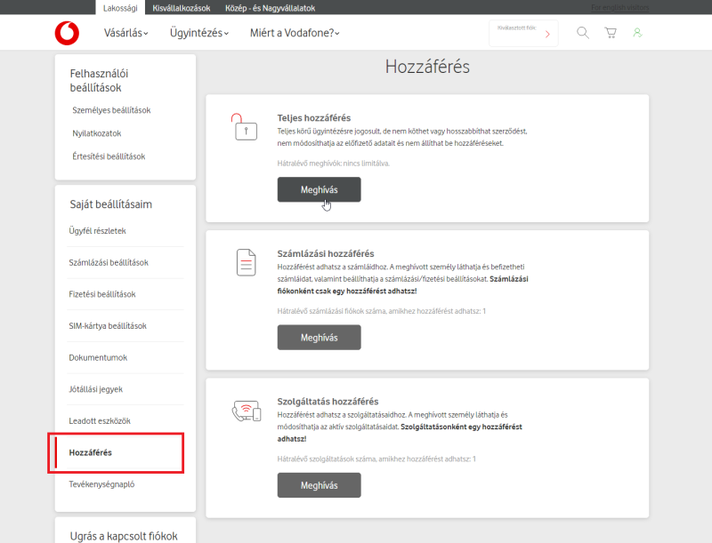
Task: Expand the Miért a Vodafone? menu
Action: coord(295,33)
